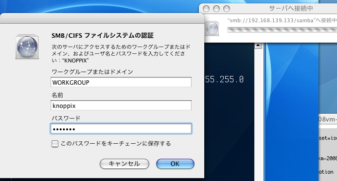The image size is (337, 181).
Task: Click the キャンセル button
Action: 124,164
